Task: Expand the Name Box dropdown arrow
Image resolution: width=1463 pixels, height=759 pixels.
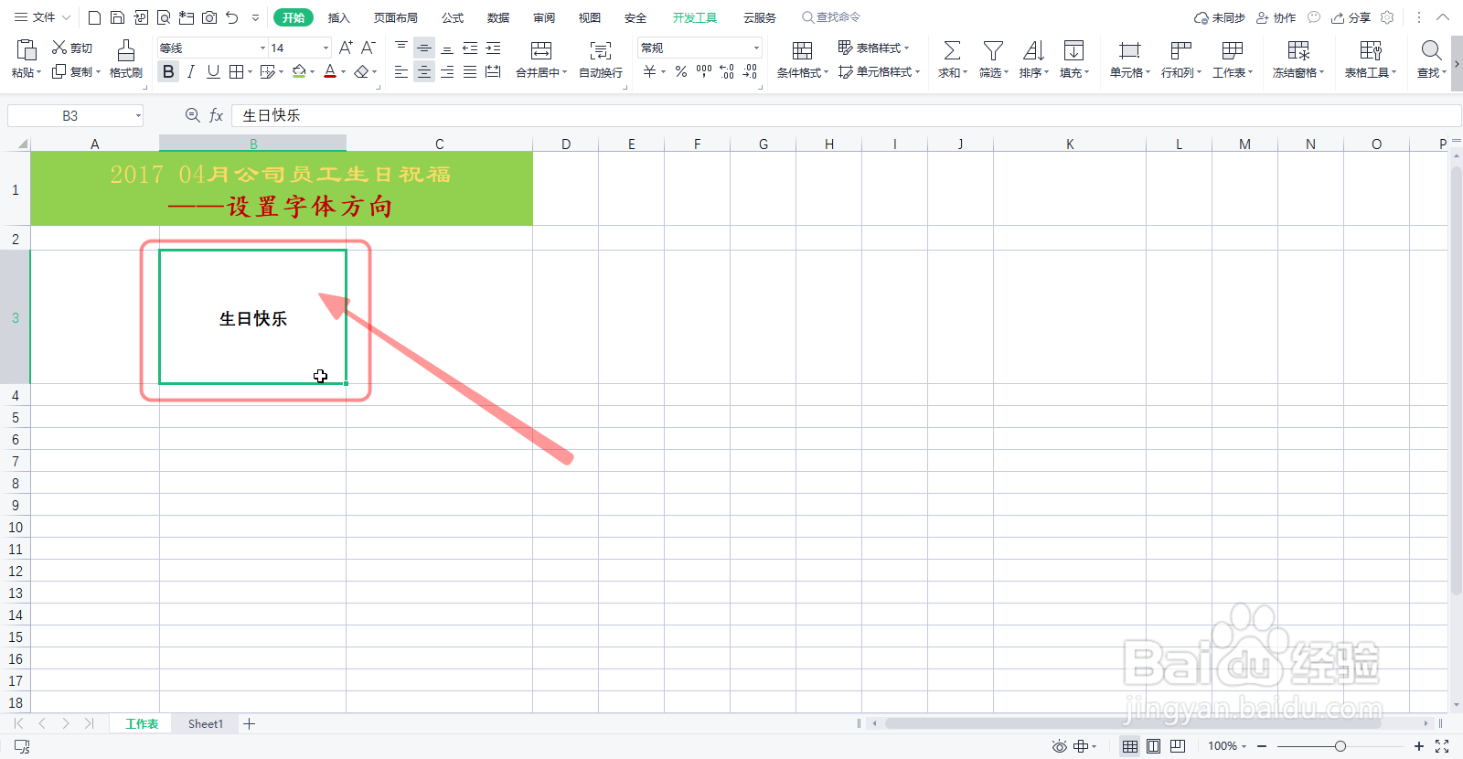Action: [138, 116]
